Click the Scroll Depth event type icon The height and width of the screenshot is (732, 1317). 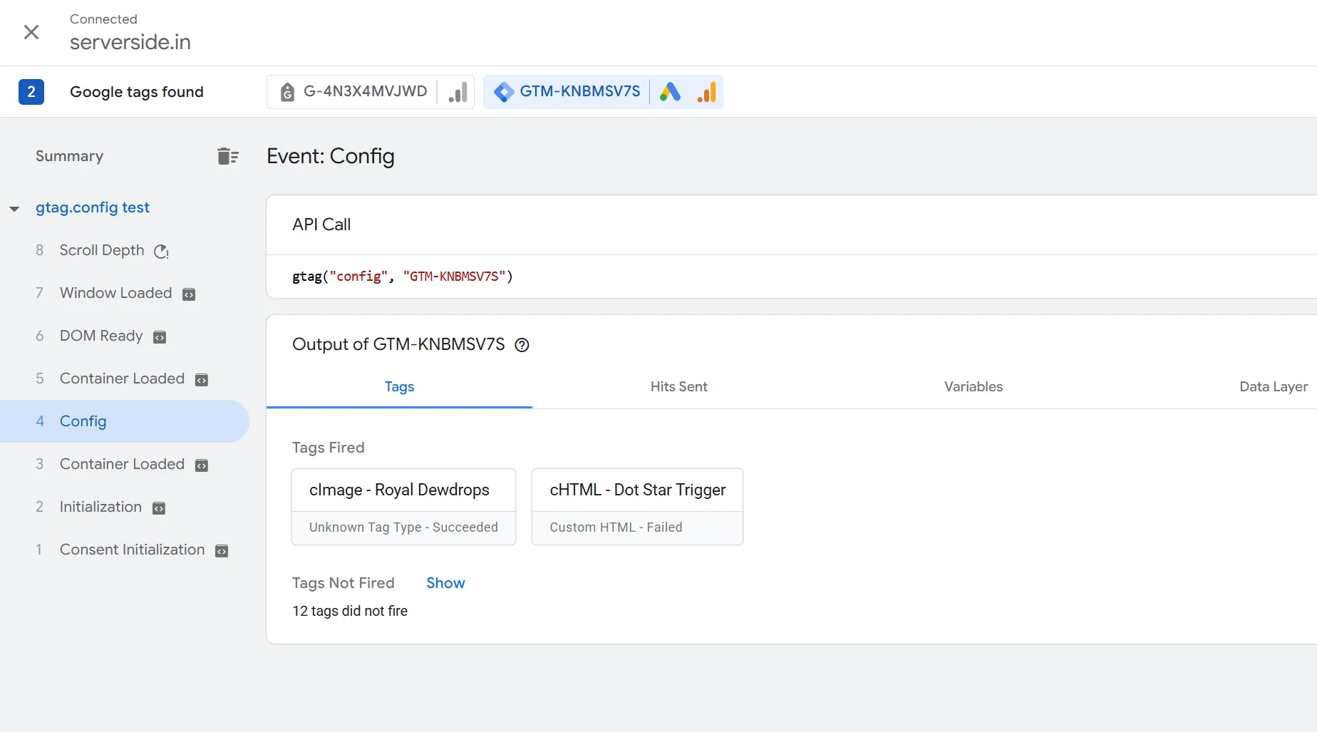click(x=162, y=251)
